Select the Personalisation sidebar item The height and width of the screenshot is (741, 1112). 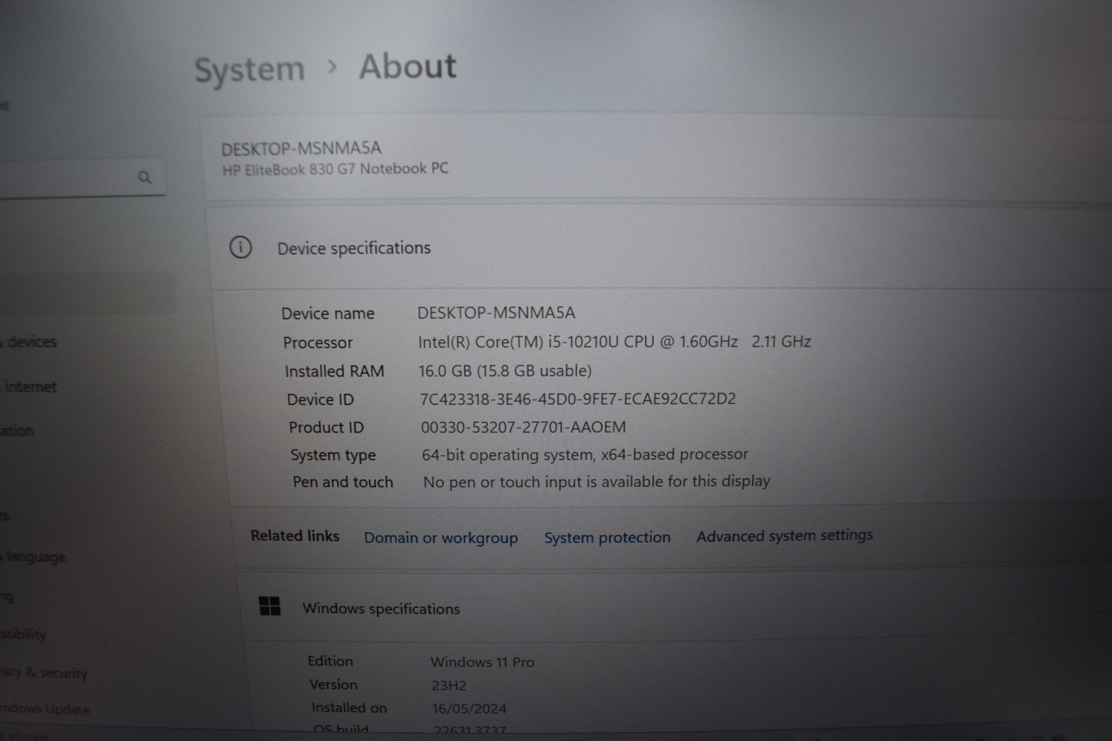[17, 431]
